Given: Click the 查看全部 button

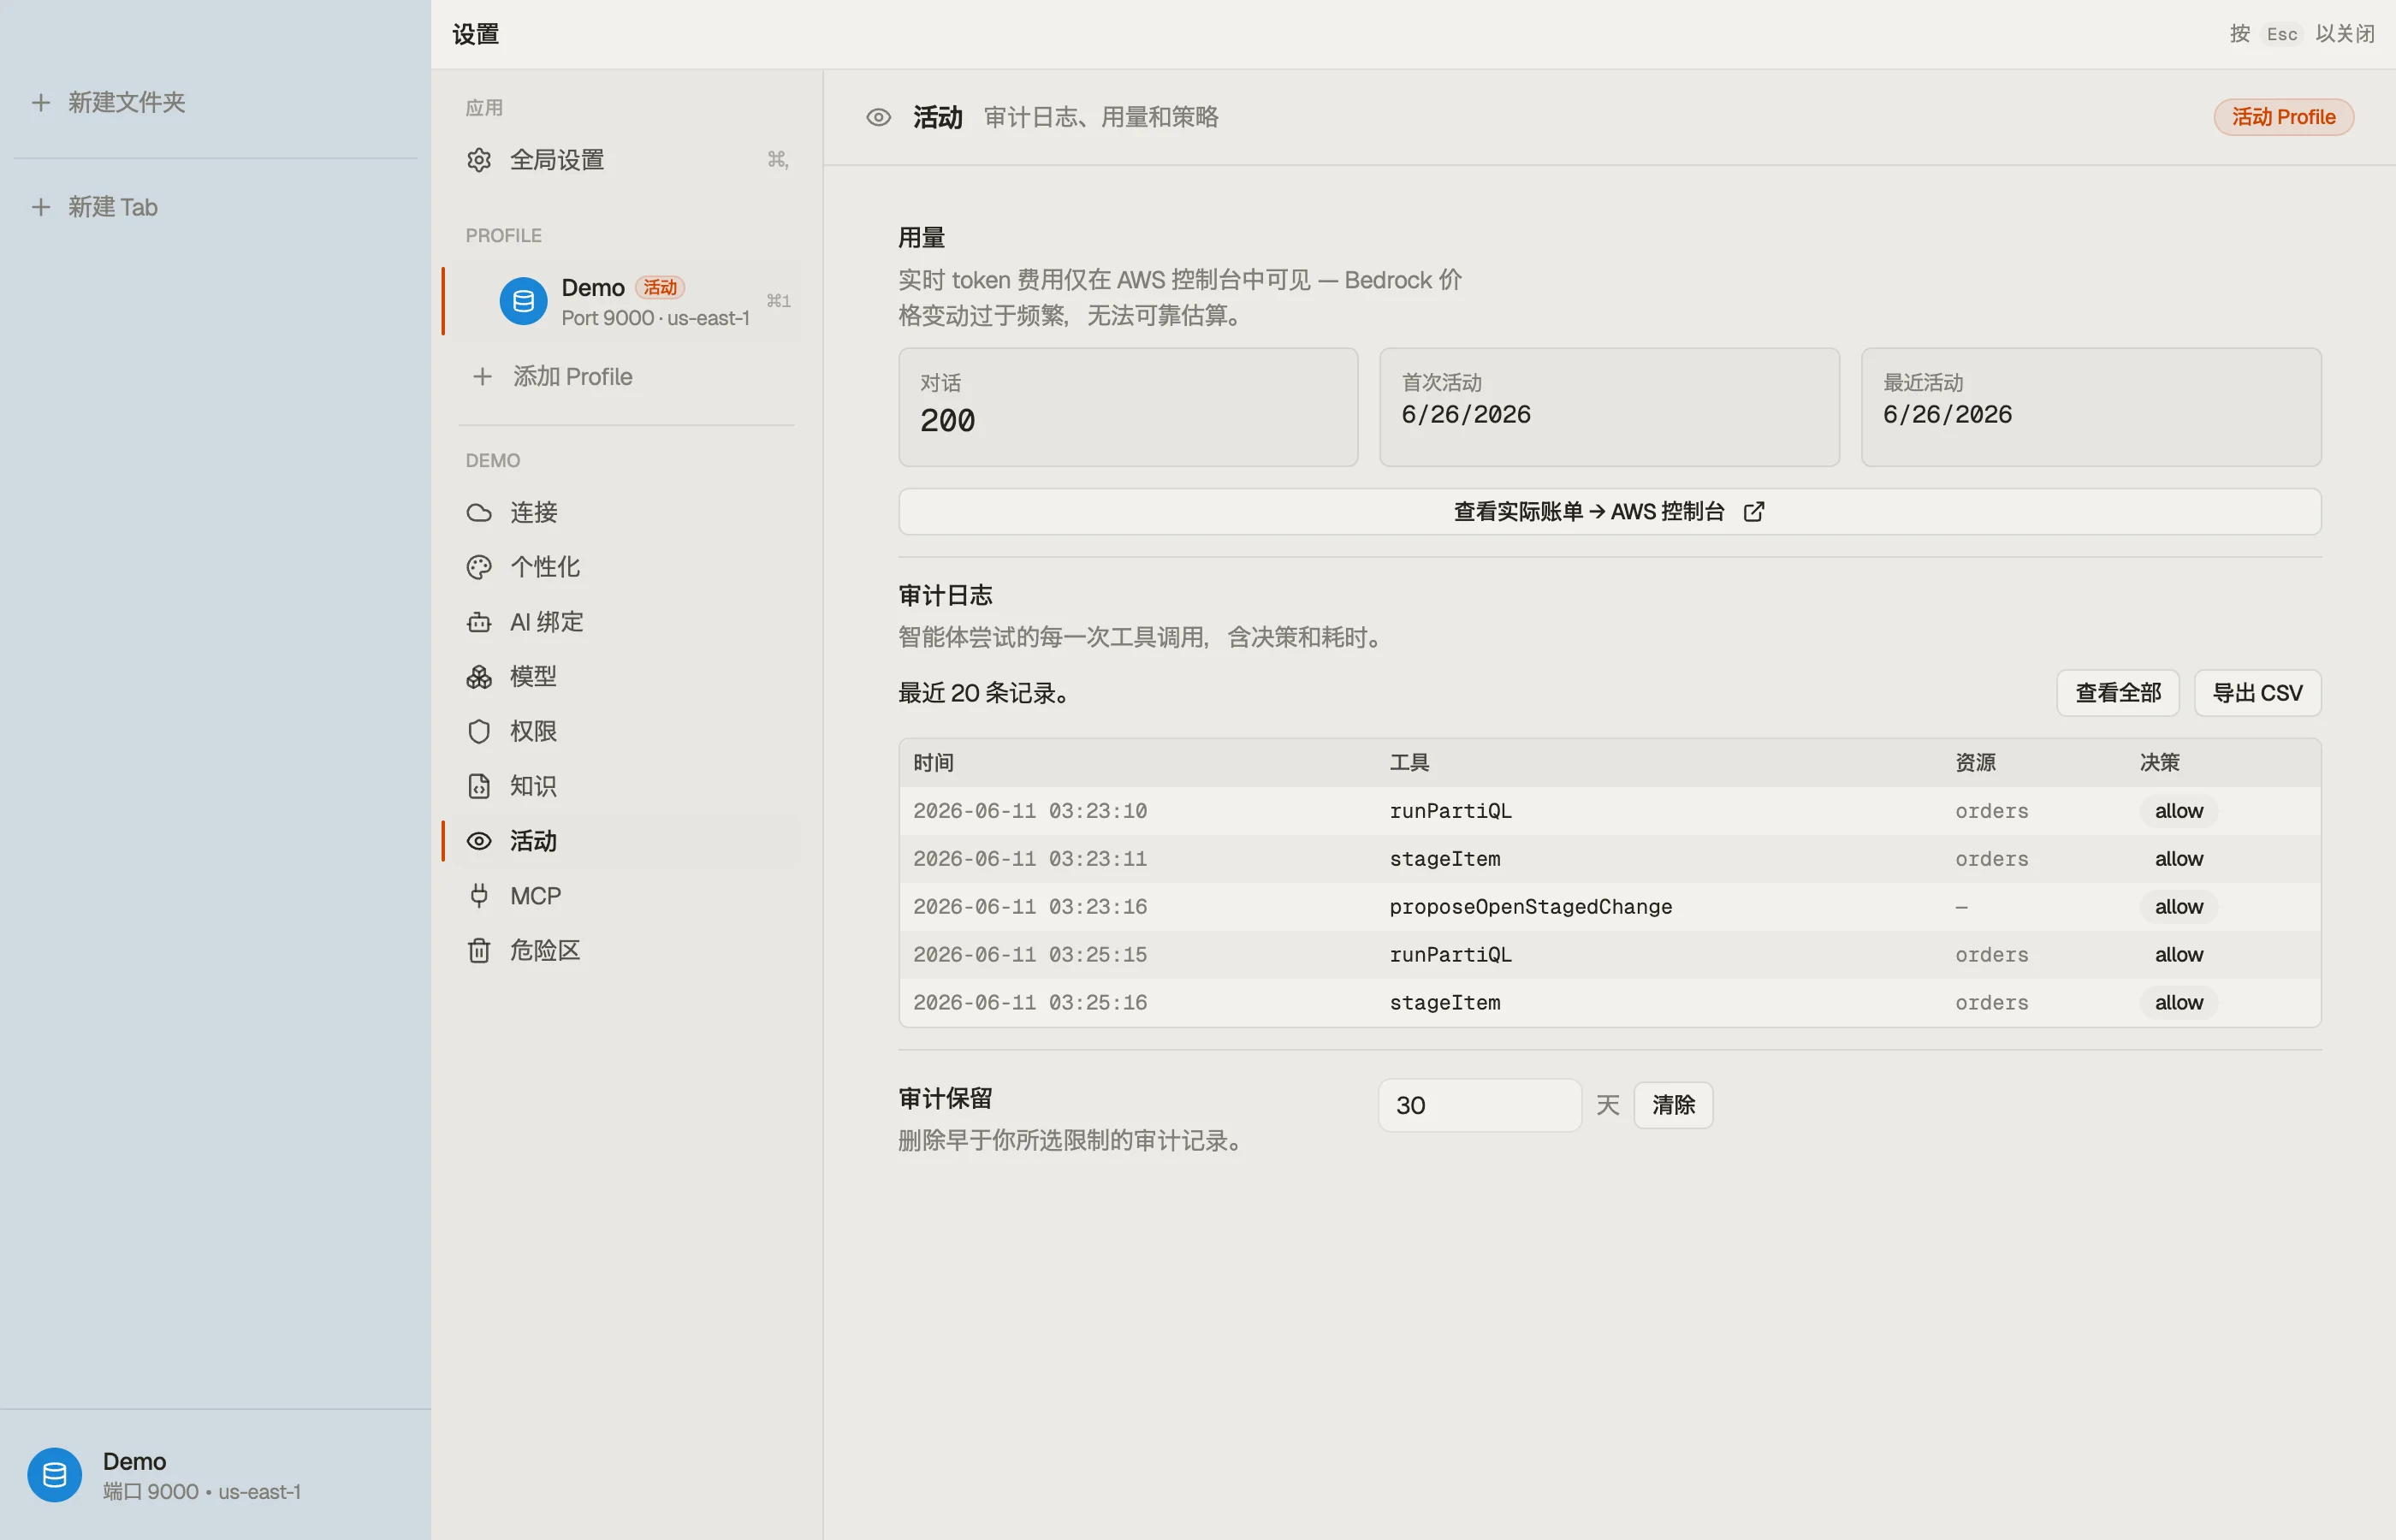Looking at the screenshot, I should coord(2117,693).
